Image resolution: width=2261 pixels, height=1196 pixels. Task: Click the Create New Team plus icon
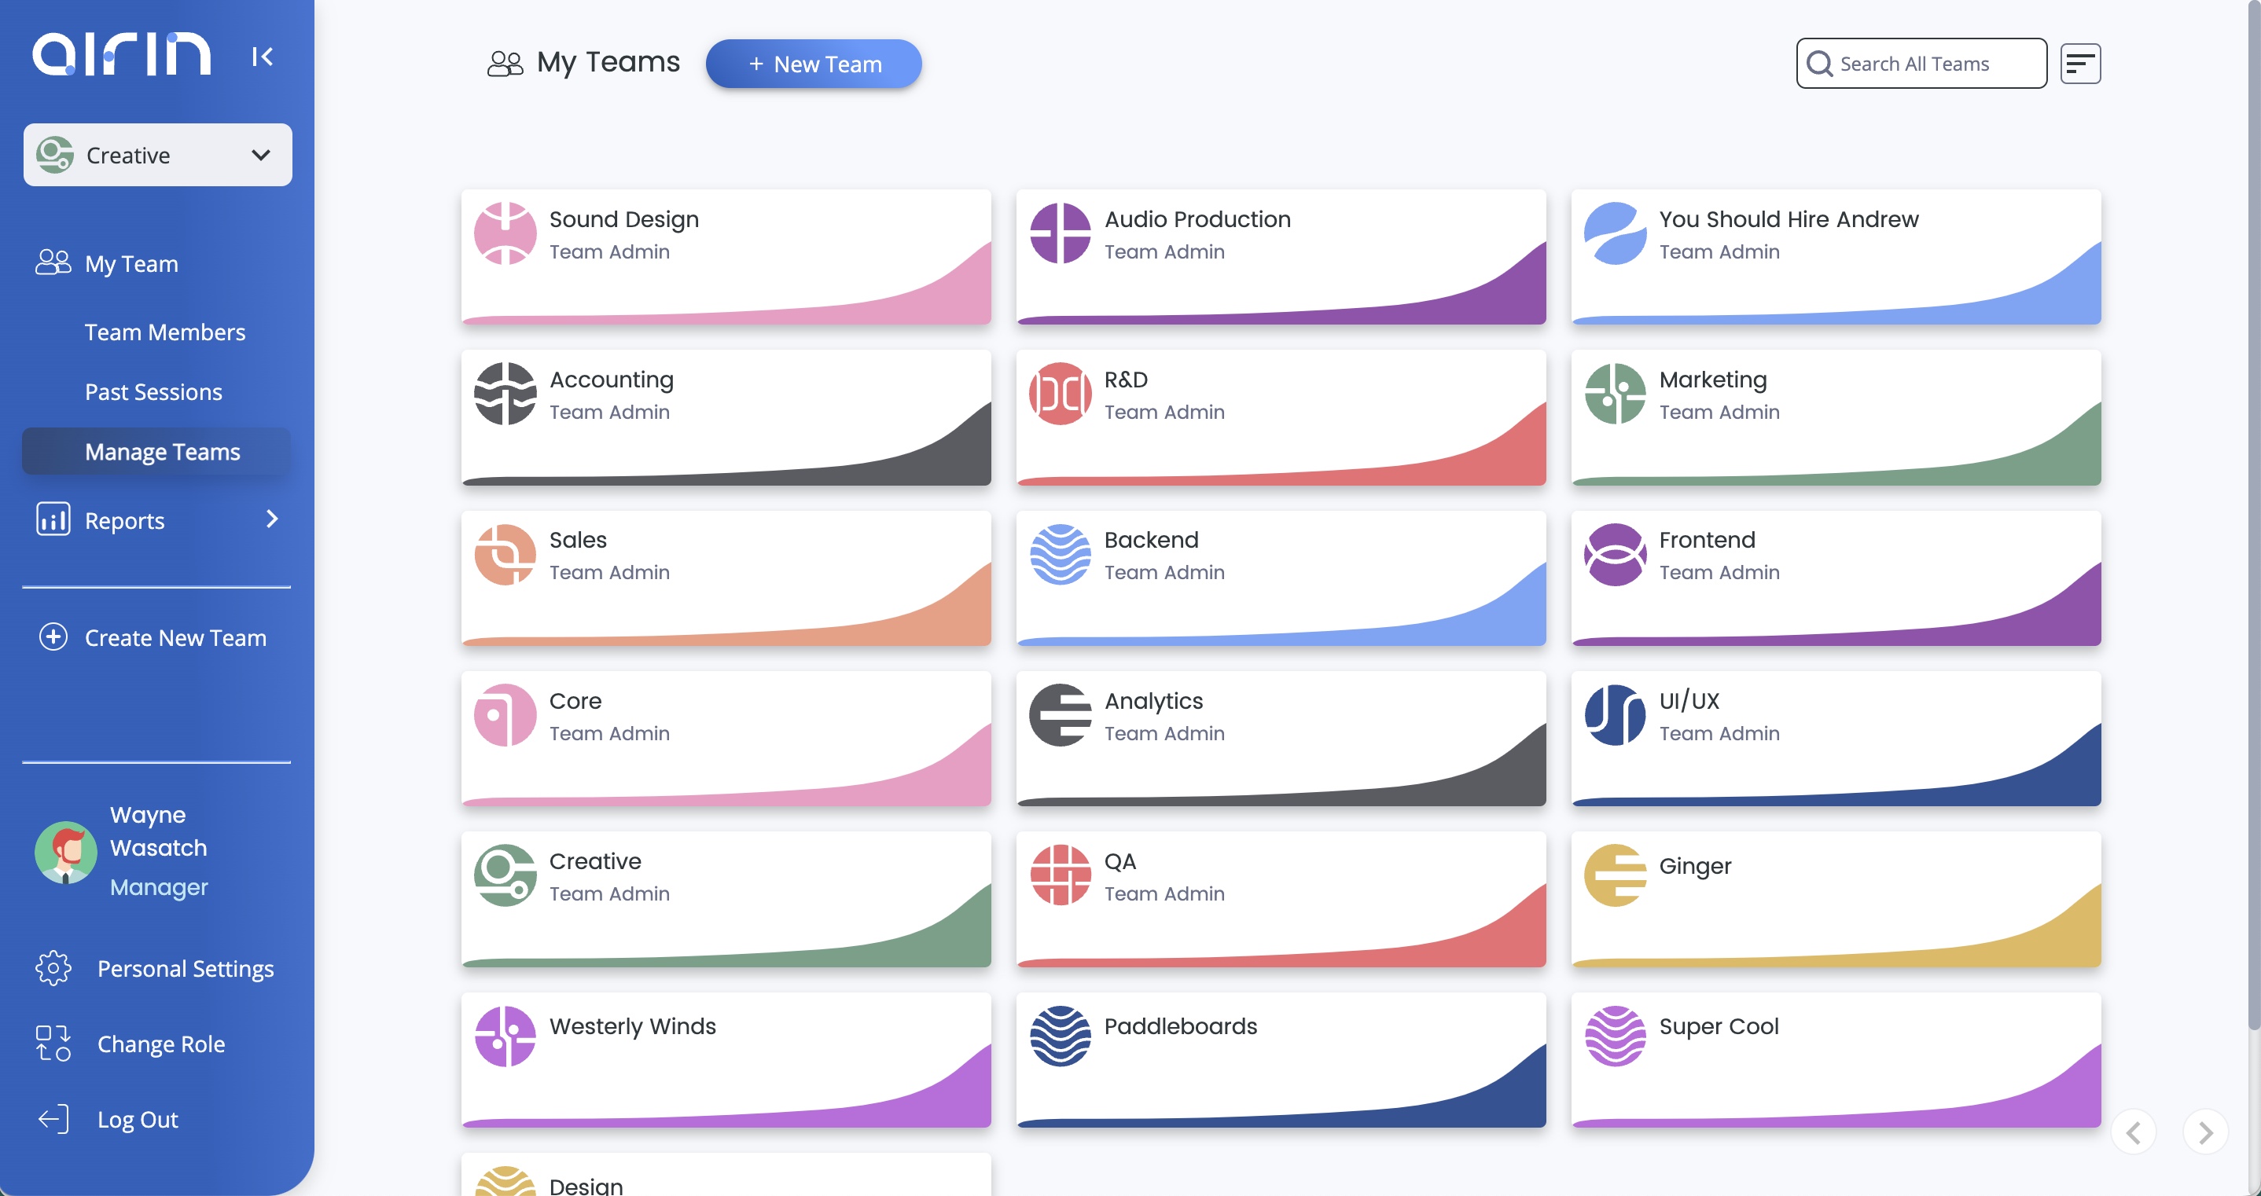(x=53, y=637)
